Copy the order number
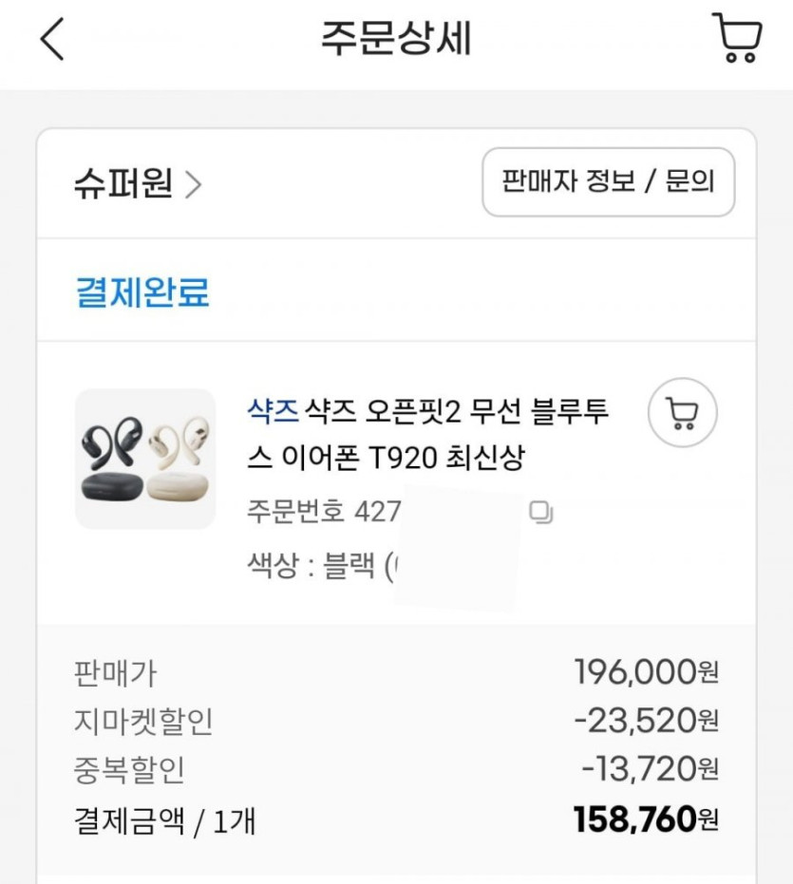793x884 pixels. point(541,514)
